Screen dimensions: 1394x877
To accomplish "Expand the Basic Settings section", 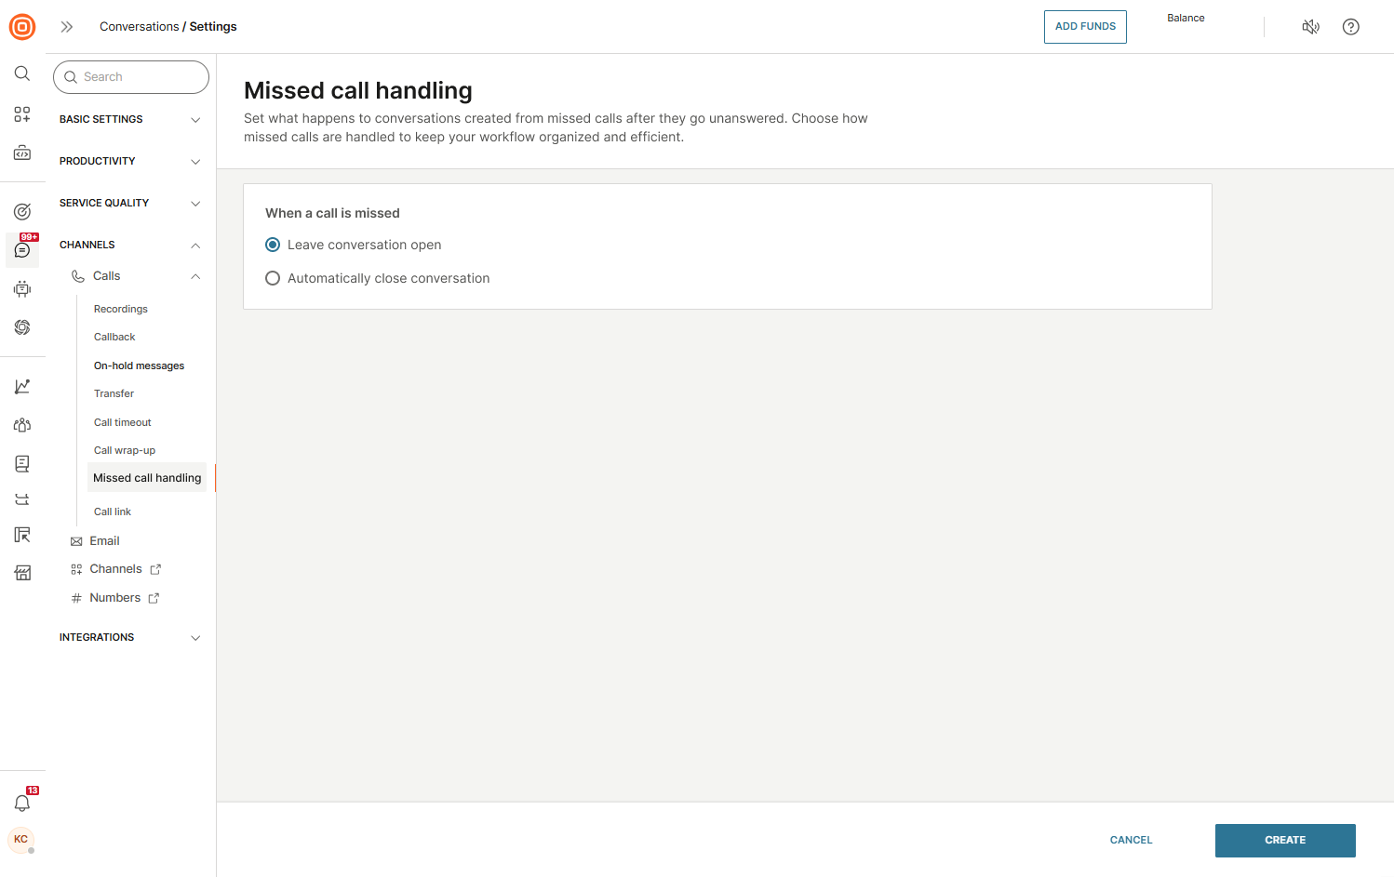I will (129, 119).
